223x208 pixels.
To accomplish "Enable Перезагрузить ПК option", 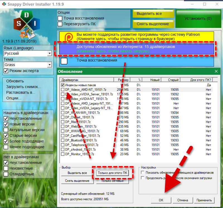I will tap(60, 24).
